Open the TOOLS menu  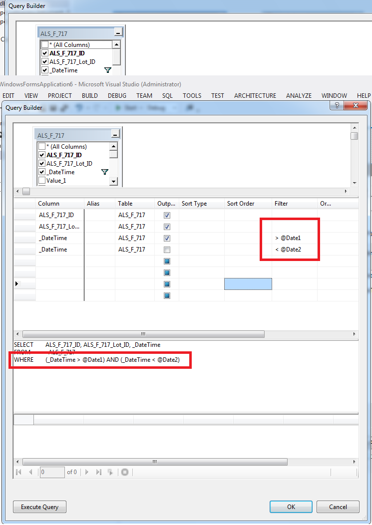(192, 95)
